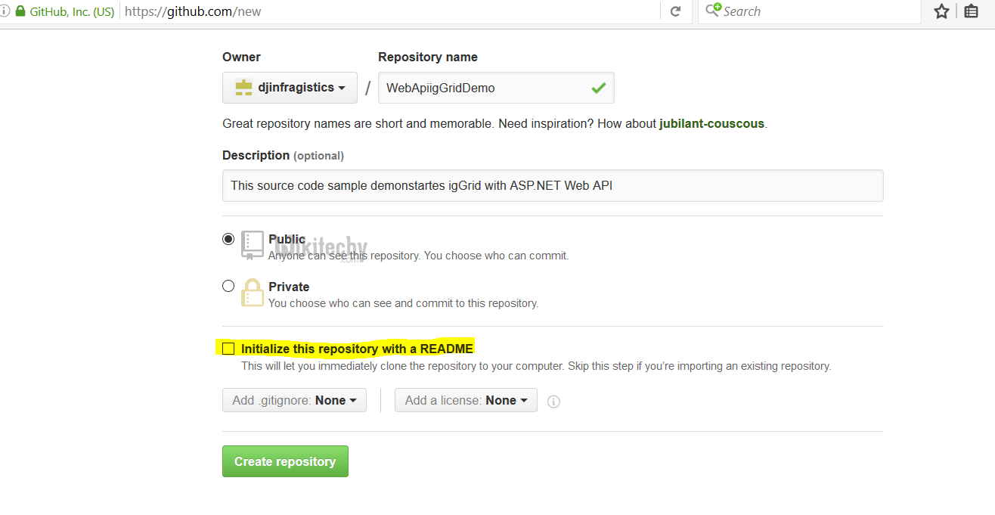The width and height of the screenshot is (995, 515).
Task: Click the green padlock site identity icon
Action: 20,11
